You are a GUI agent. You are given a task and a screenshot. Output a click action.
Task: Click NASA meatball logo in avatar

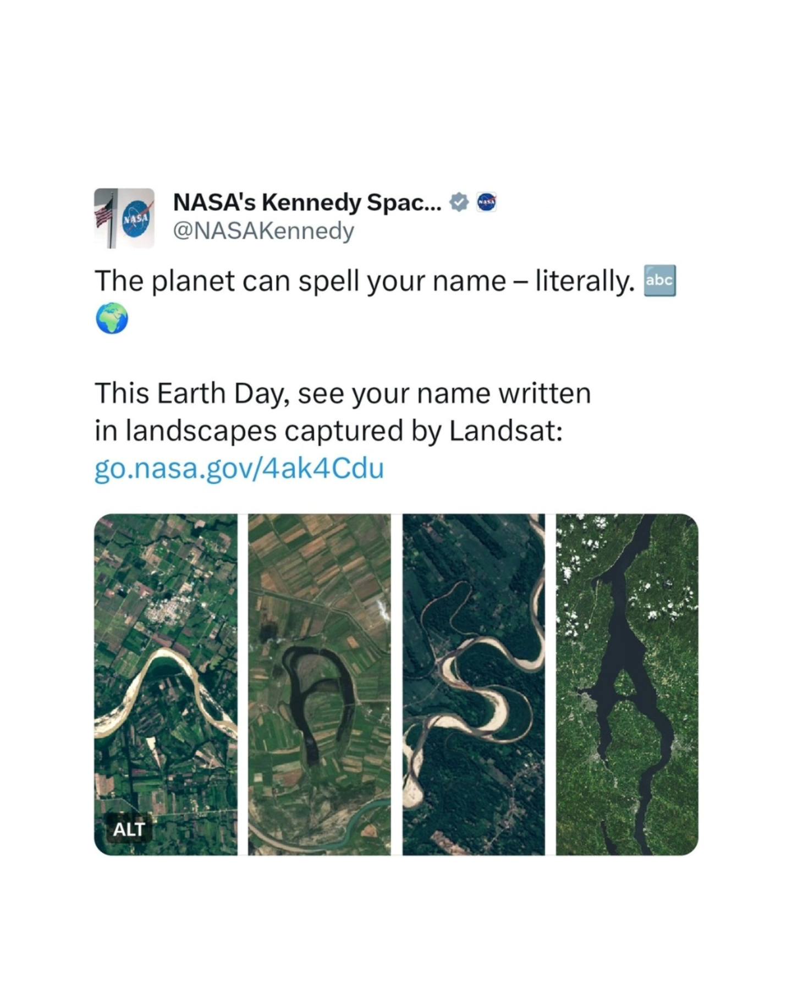pyautogui.click(x=137, y=219)
